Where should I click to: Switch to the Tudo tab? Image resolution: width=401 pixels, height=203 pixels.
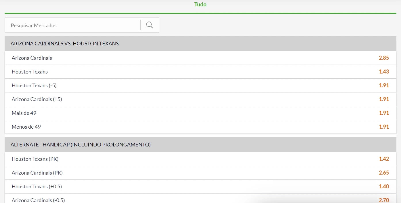click(x=200, y=4)
